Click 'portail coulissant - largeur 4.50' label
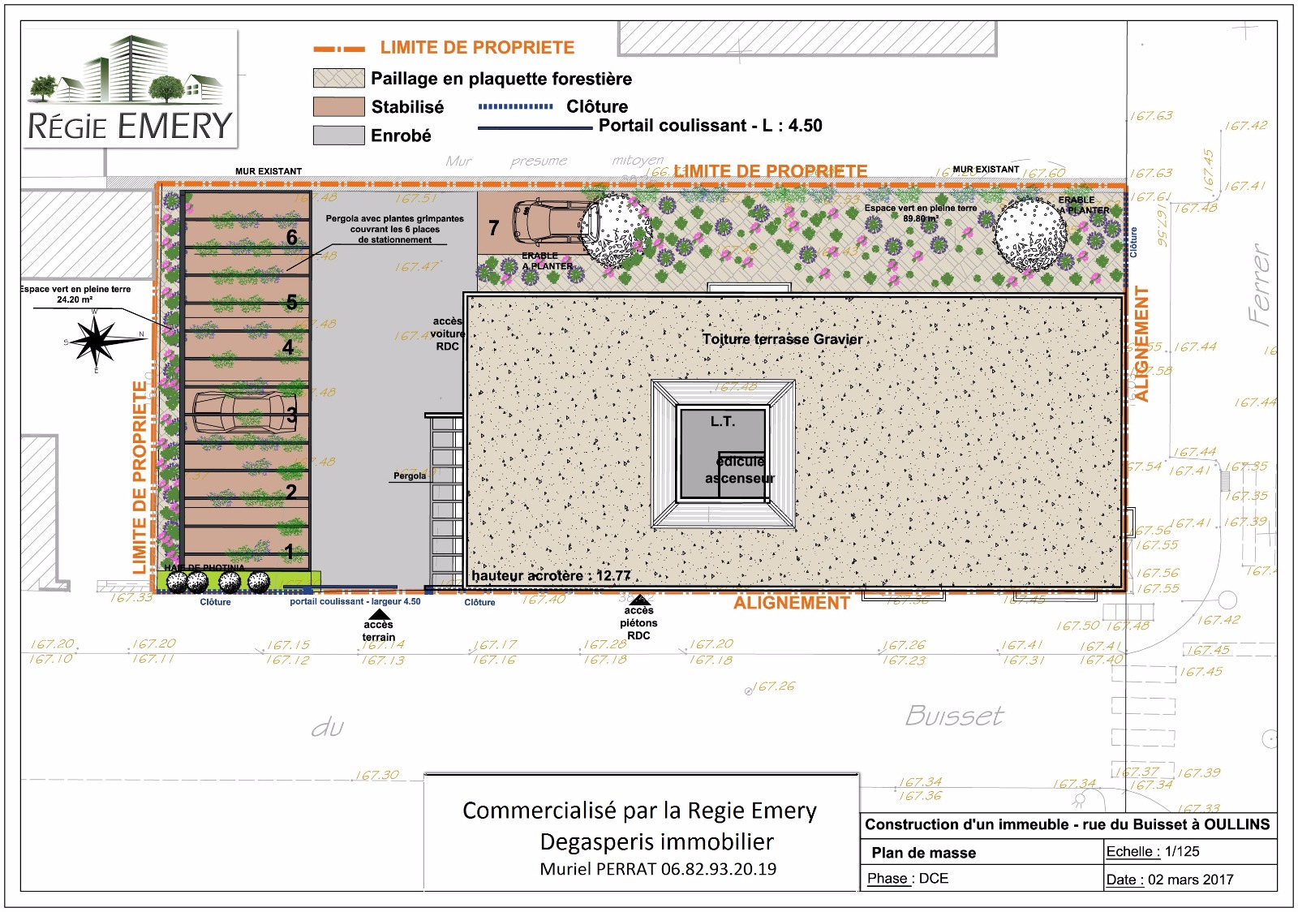This screenshot has width=1298, height=912. (355, 601)
